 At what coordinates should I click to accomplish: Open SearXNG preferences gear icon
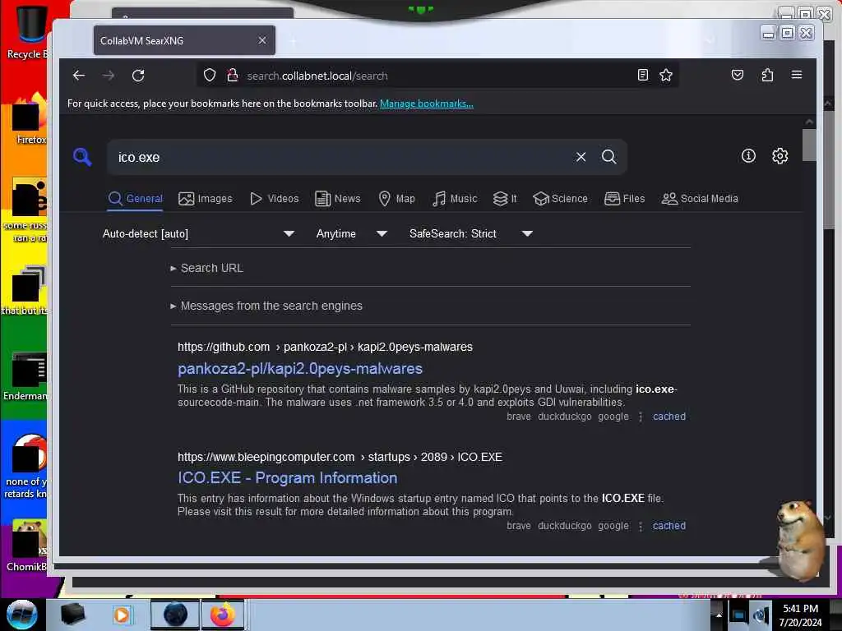pos(780,155)
